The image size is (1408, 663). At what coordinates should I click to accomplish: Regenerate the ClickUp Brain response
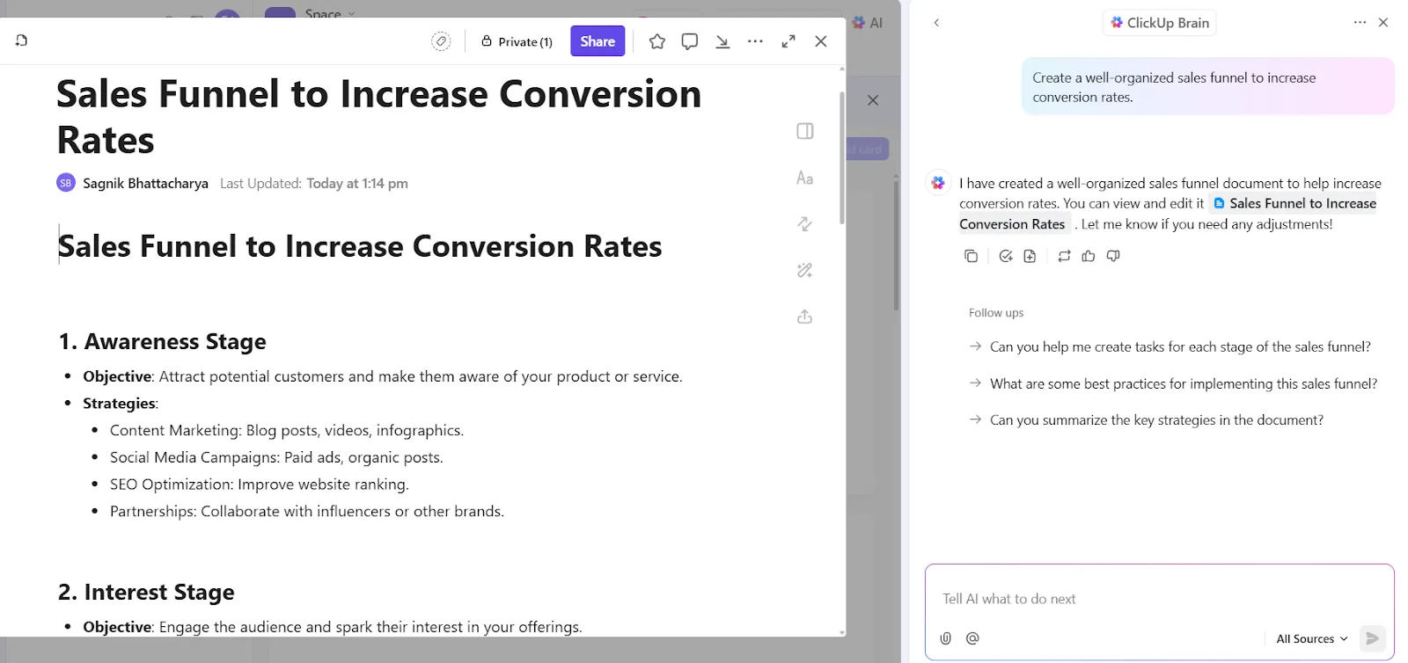point(1064,256)
